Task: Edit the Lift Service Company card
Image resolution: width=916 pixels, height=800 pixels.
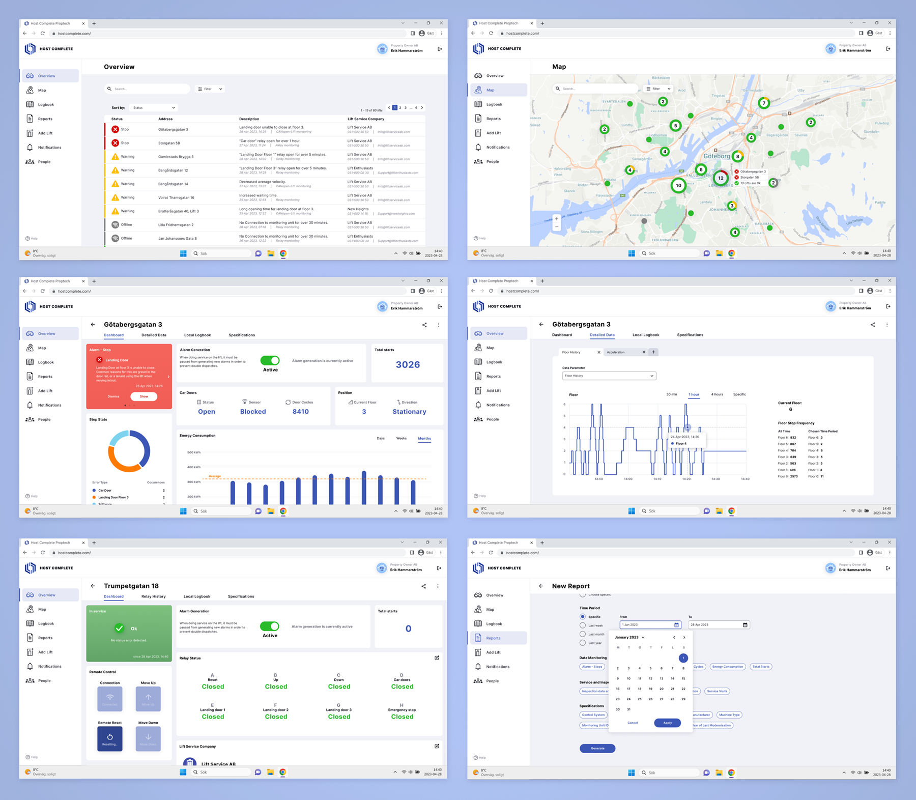Action: pyautogui.click(x=437, y=747)
